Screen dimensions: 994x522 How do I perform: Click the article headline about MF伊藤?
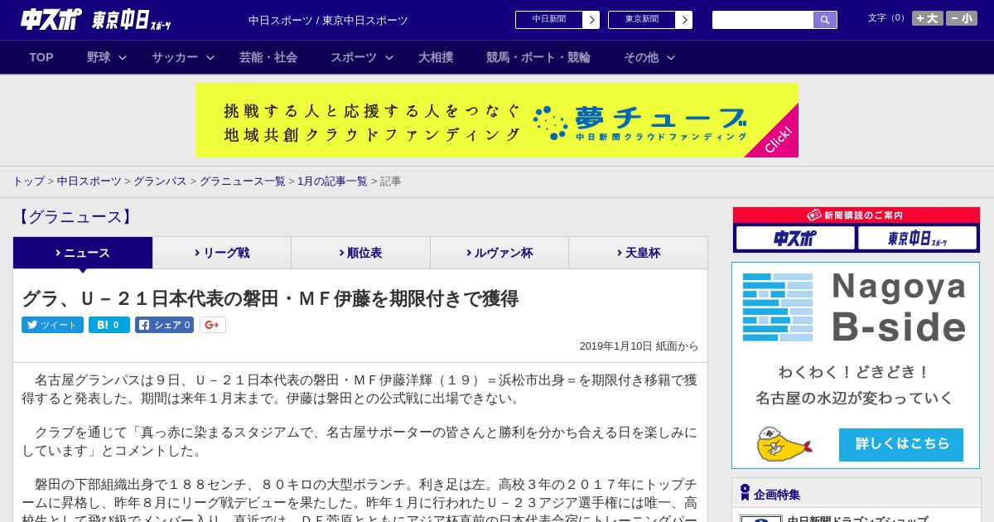(270, 298)
